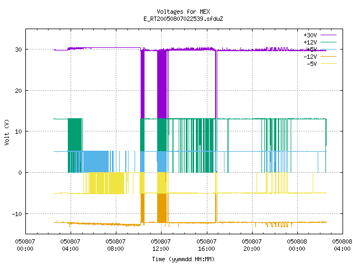Click the yellow -5V legend line sample
This screenshot has height=264, width=353.
coord(328,64)
